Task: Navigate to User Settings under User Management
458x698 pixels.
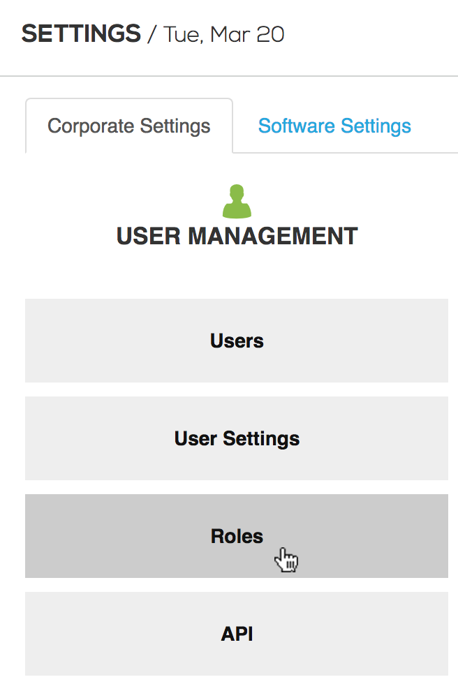Action: tap(237, 438)
